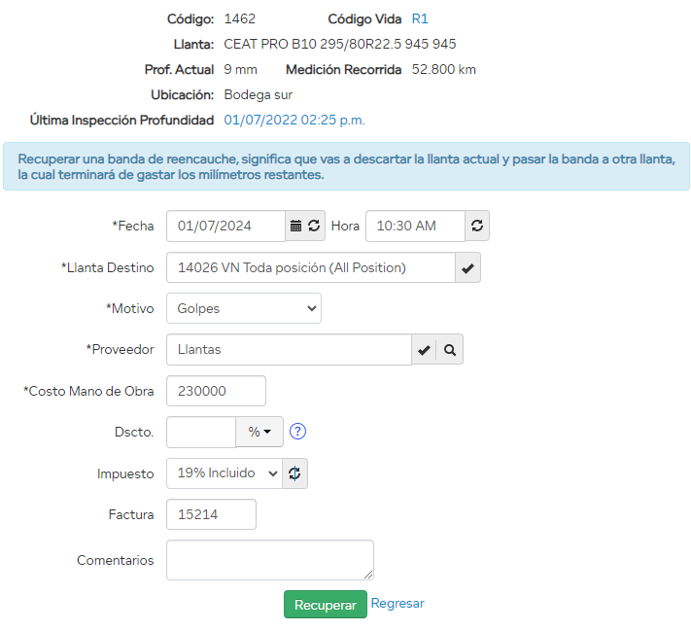The width and height of the screenshot is (691, 630).
Task: Open the discount help question mark icon
Action: 298,432
